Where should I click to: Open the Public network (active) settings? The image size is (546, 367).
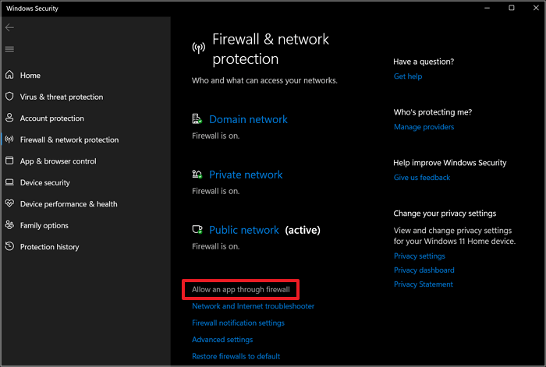point(243,231)
